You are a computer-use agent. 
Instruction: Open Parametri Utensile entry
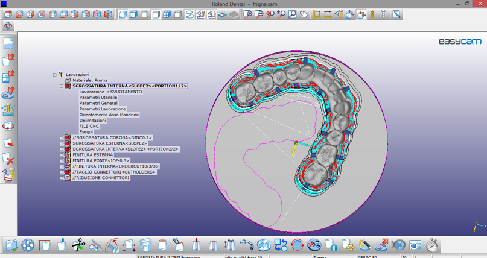pyautogui.click(x=98, y=98)
